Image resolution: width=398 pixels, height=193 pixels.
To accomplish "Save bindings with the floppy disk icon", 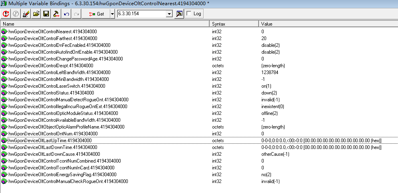I will point(46,14).
